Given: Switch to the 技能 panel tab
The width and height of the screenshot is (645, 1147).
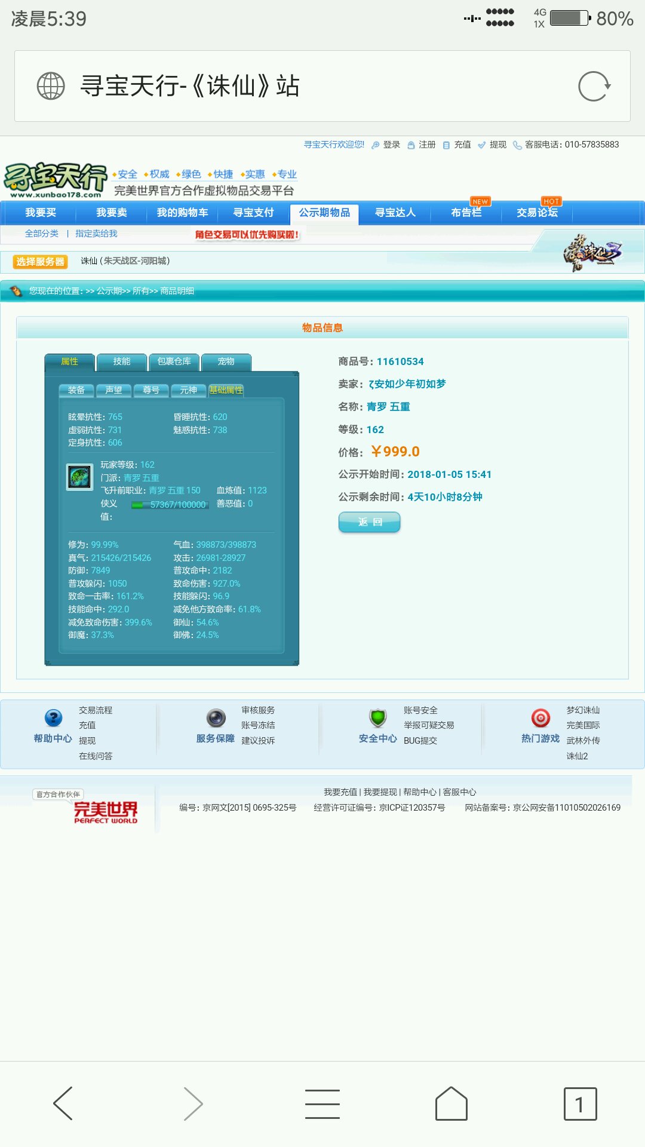Looking at the screenshot, I should coord(122,361).
